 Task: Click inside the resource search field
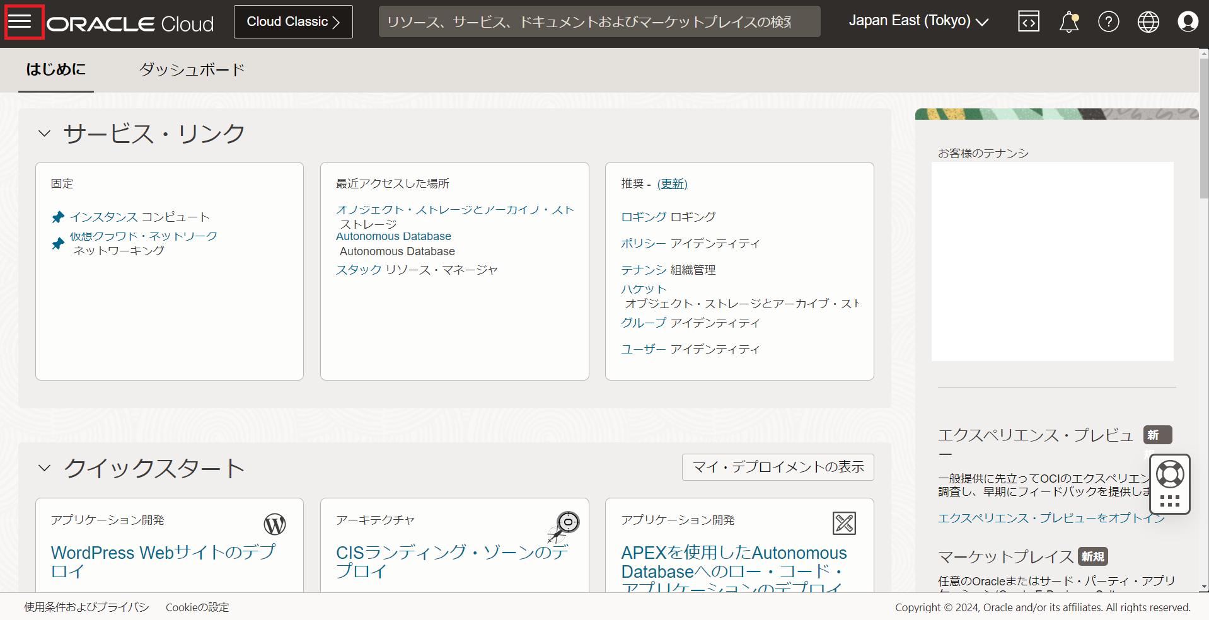pyautogui.click(x=598, y=21)
